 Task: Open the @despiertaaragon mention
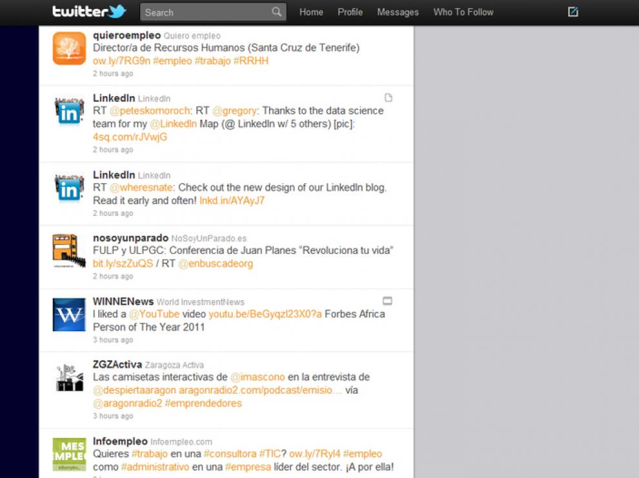pyautogui.click(x=134, y=390)
